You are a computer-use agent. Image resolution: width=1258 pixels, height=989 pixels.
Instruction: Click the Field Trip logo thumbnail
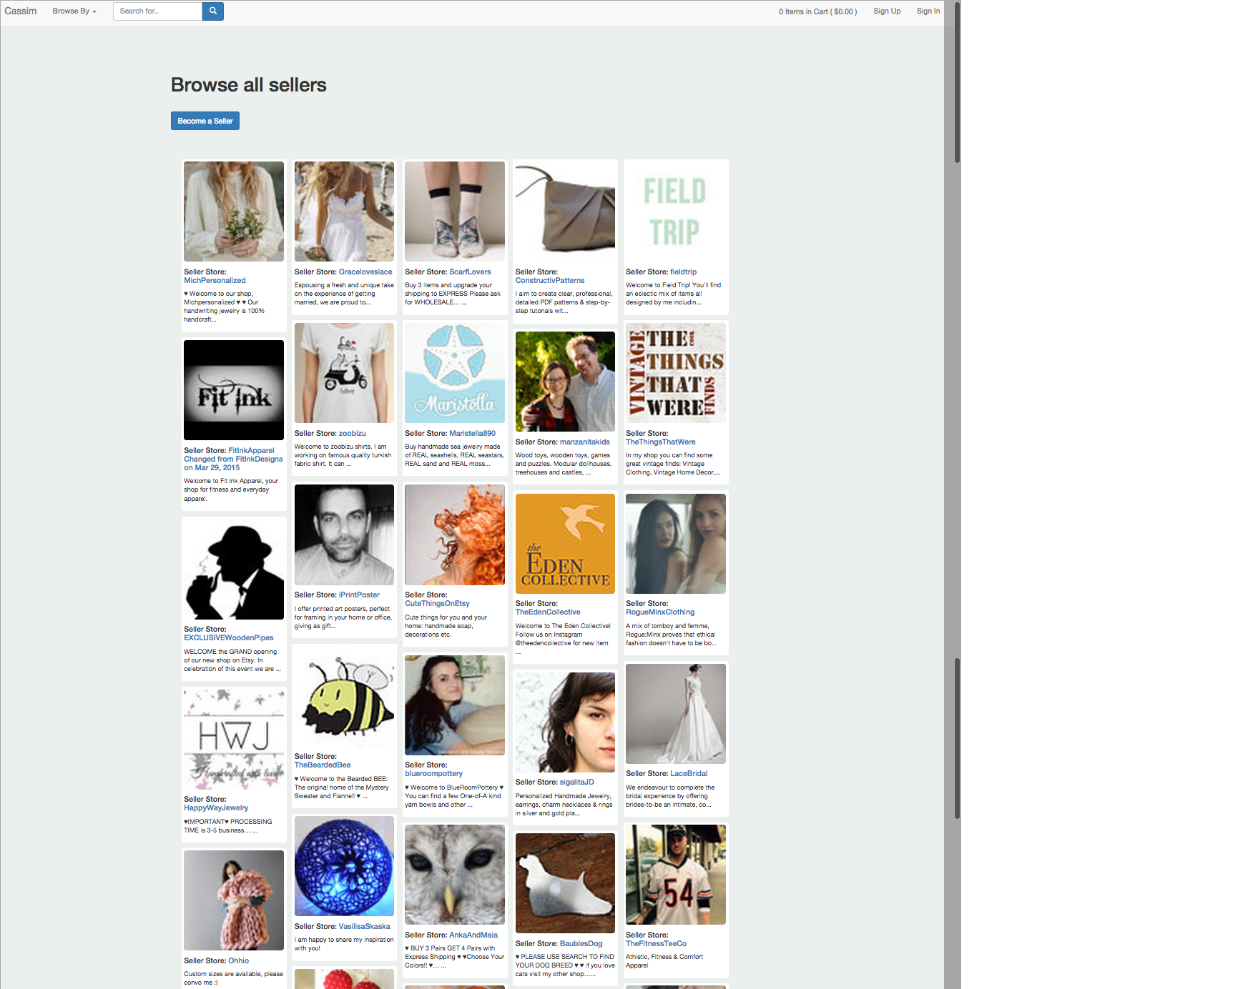coord(676,212)
